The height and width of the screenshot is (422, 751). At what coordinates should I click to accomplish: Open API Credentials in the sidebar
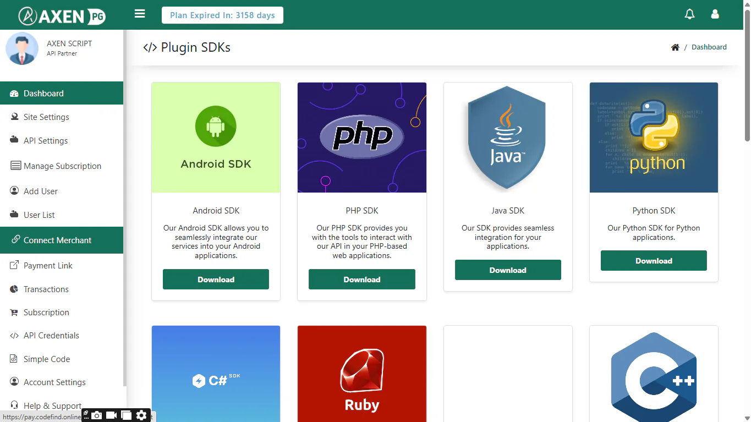62,335
